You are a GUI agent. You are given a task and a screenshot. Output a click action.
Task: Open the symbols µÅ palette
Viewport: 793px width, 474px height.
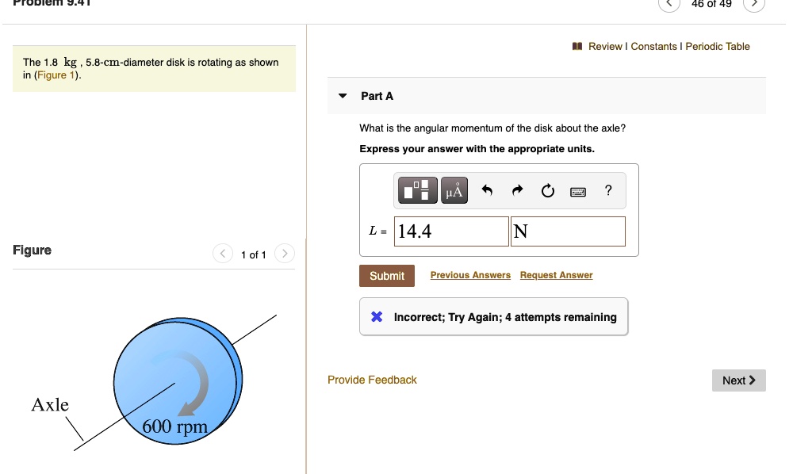[454, 190]
